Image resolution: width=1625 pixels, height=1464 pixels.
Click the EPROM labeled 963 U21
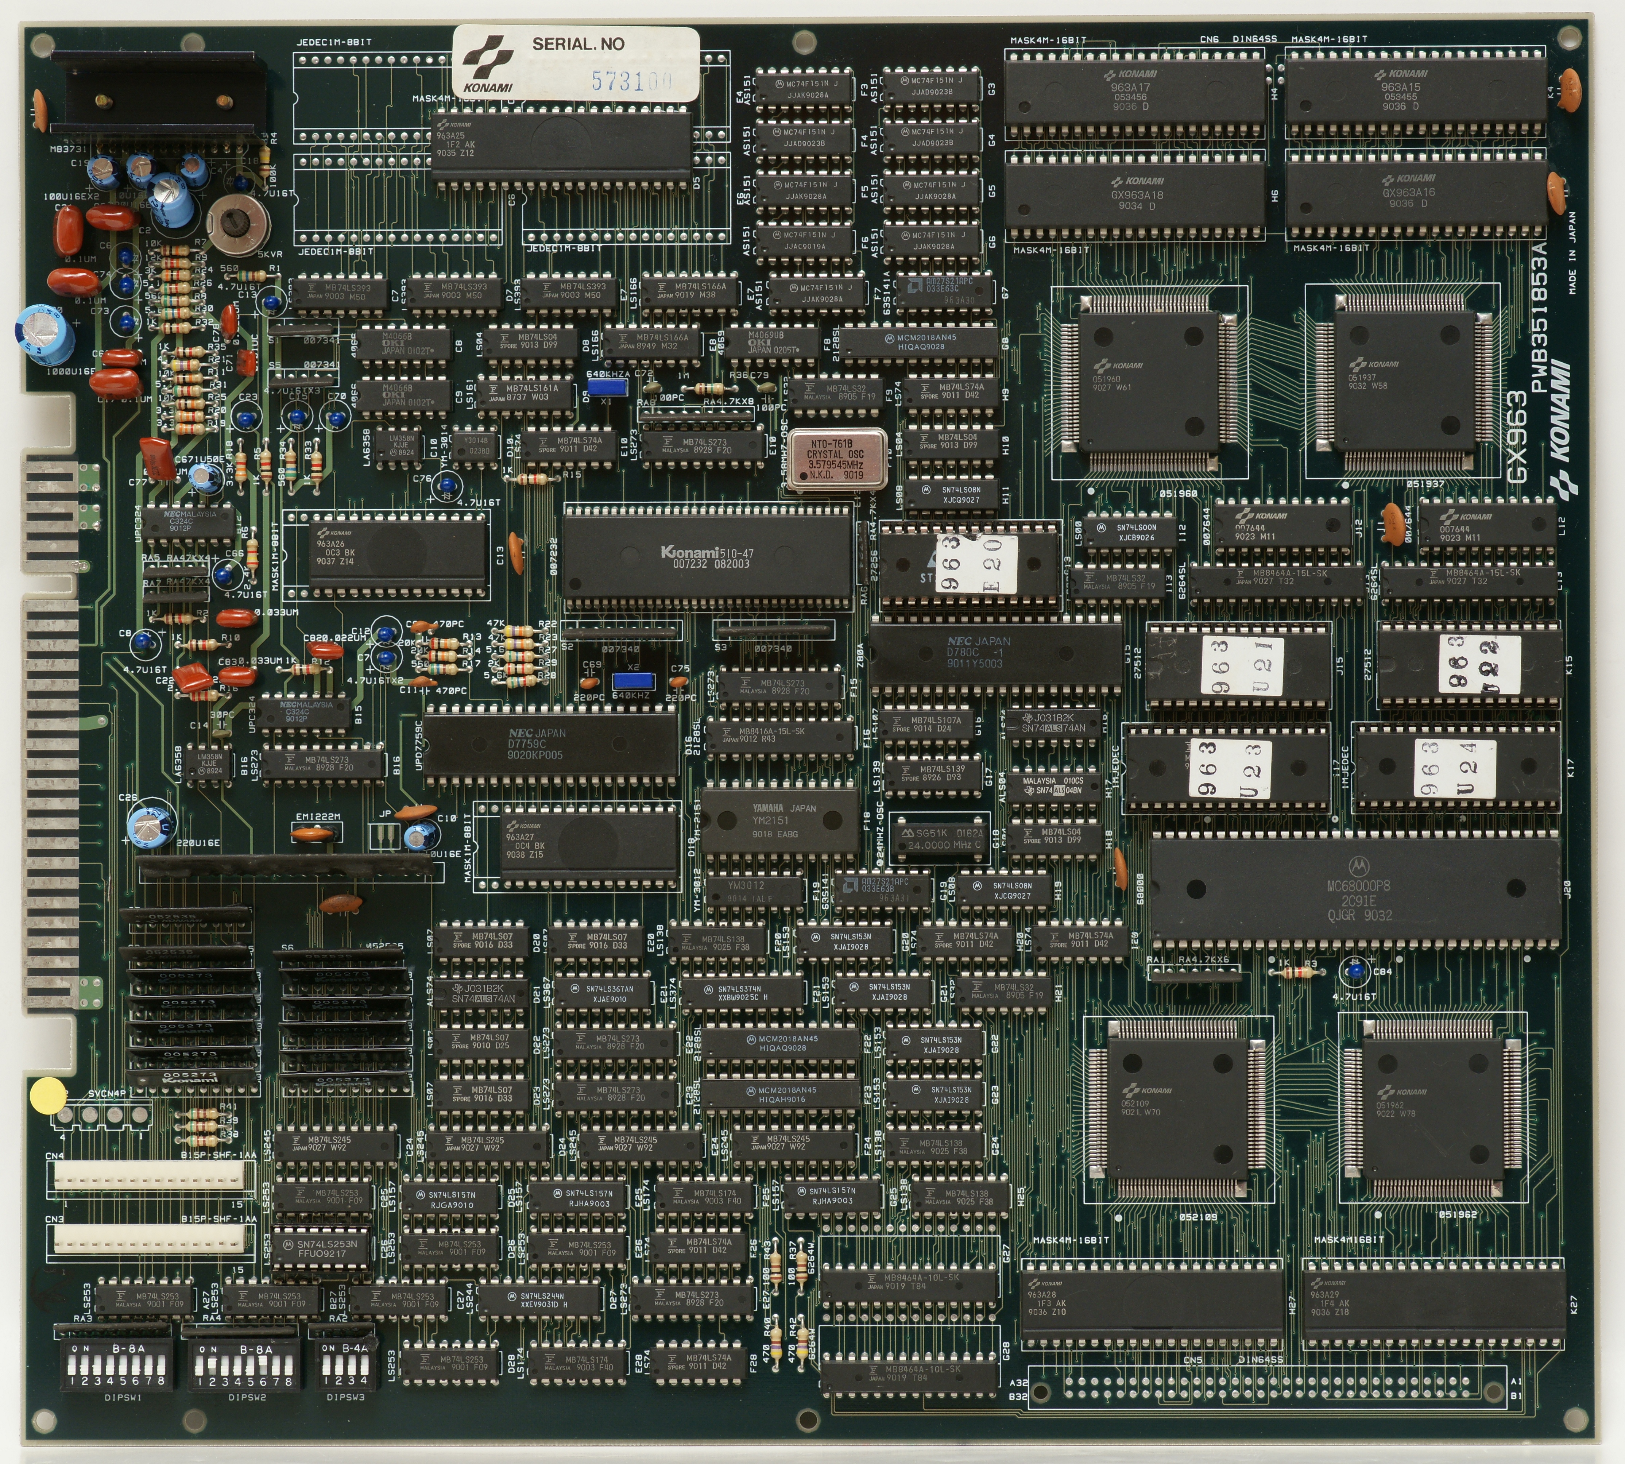(x=1238, y=665)
